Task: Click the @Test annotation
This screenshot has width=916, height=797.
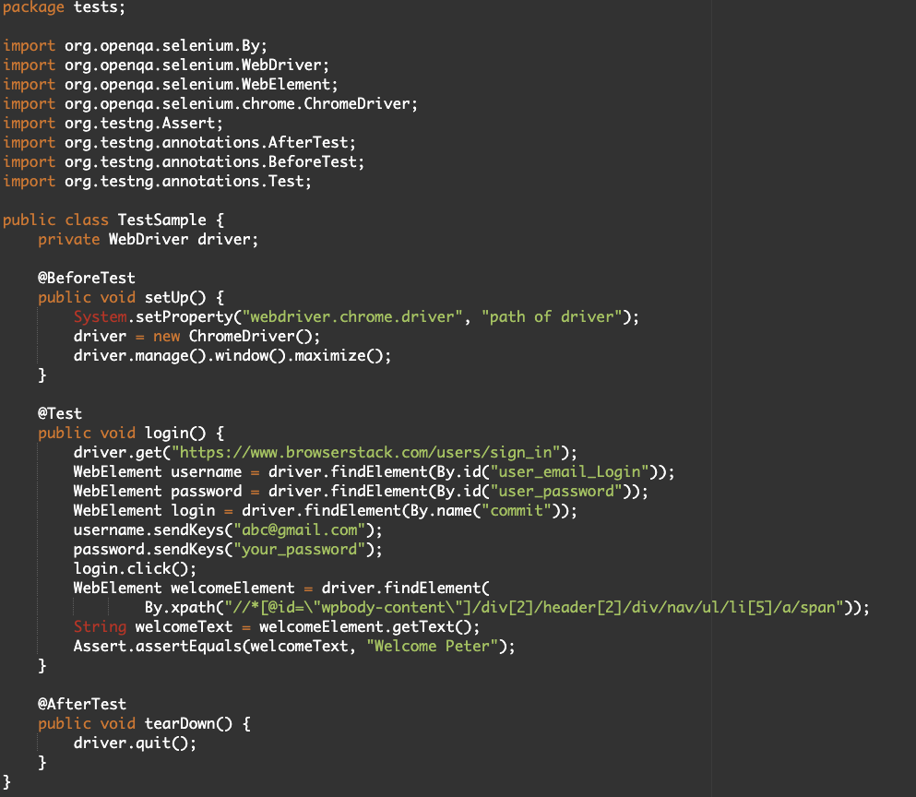Action: click(x=60, y=413)
